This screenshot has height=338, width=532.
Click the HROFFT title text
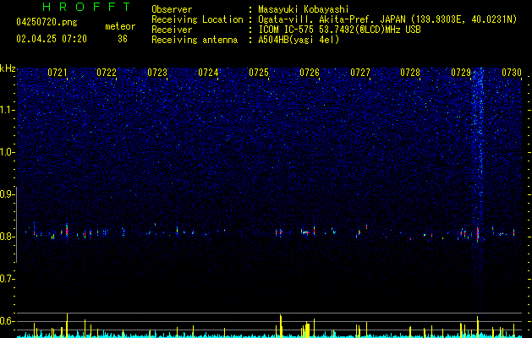87,7
